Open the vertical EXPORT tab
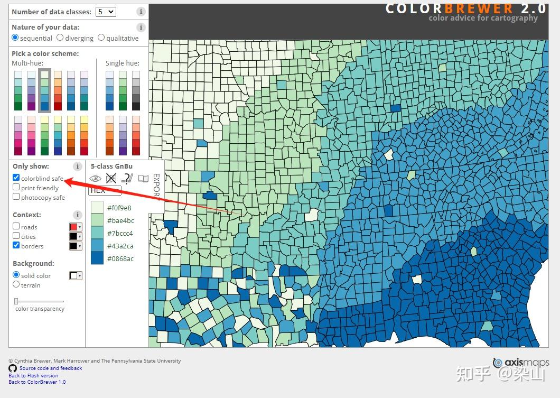Image resolution: width=560 pixels, height=398 pixels. (156, 186)
